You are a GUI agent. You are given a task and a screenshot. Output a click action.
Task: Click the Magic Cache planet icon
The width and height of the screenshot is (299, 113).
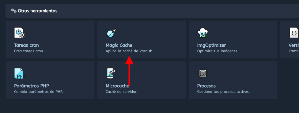click(111, 33)
